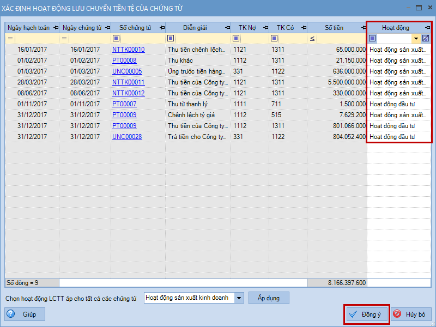
Task: Open the Hoạt động filter dropdown arrow
Action: coord(416,39)
